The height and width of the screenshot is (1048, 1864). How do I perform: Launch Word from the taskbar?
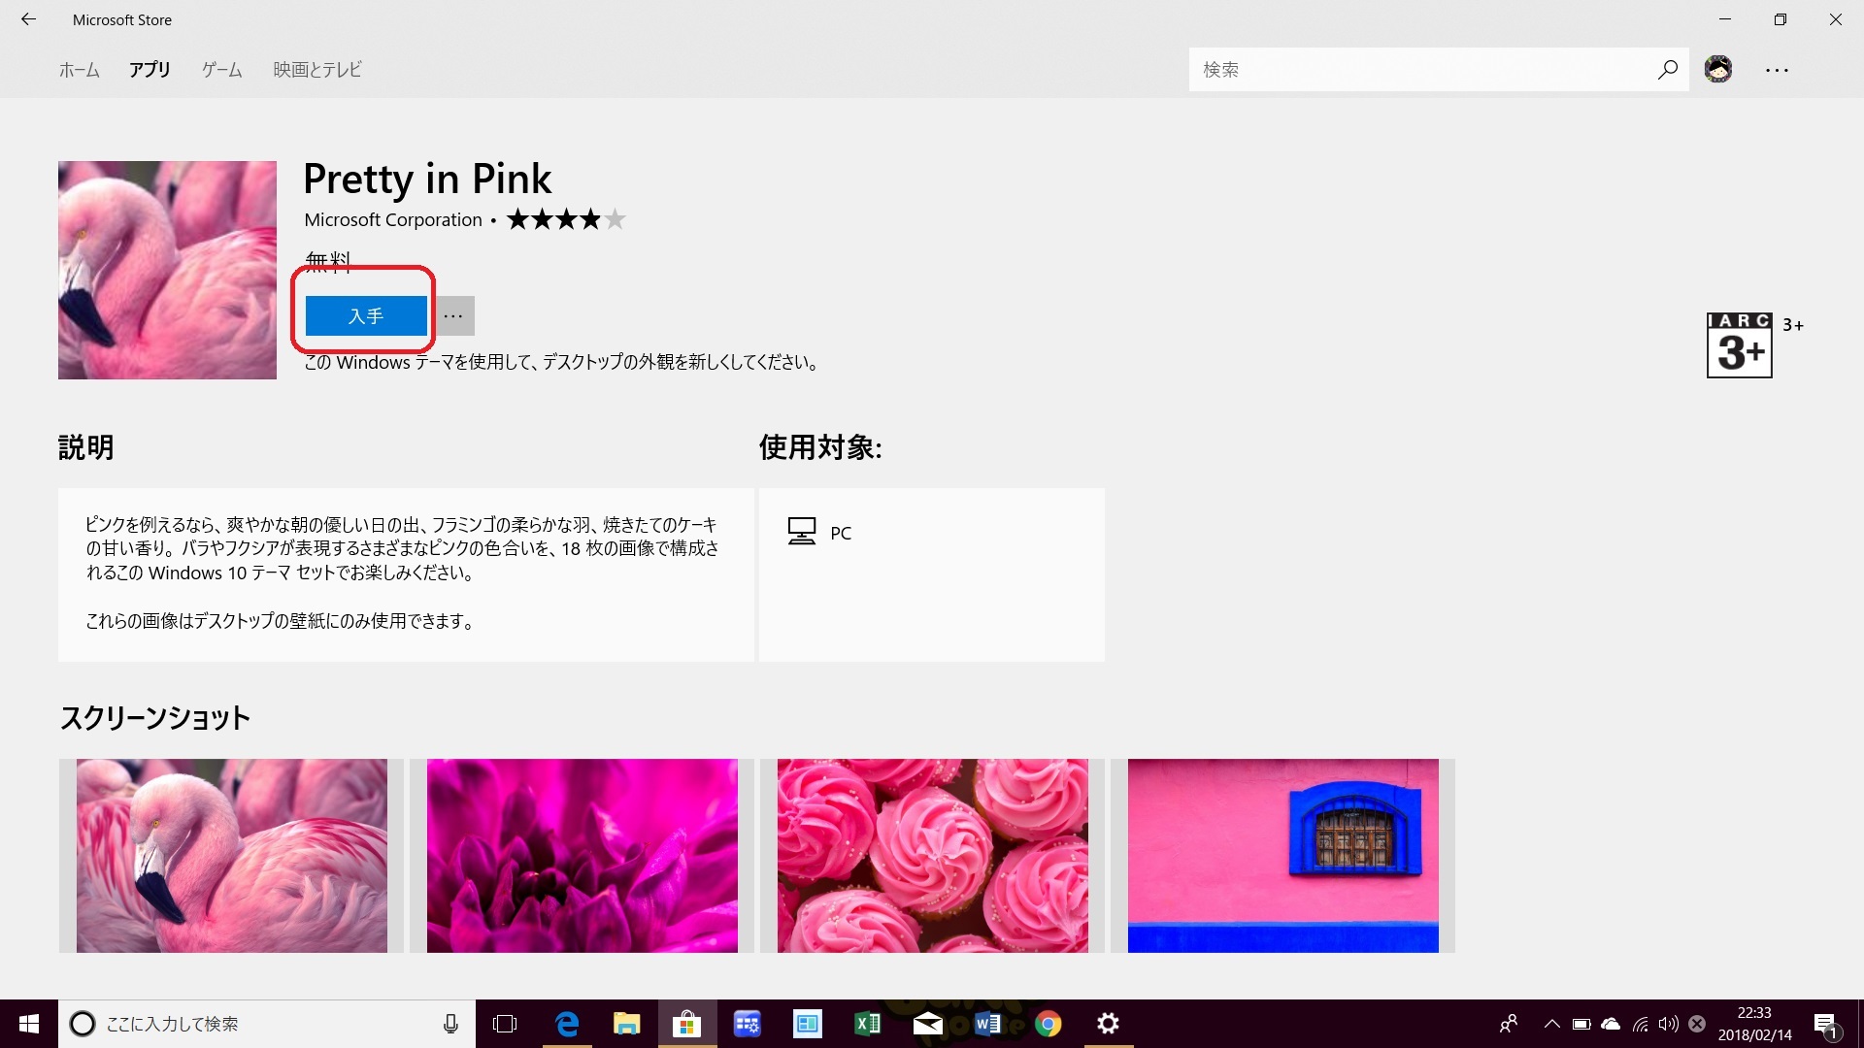coord(987,1024)
